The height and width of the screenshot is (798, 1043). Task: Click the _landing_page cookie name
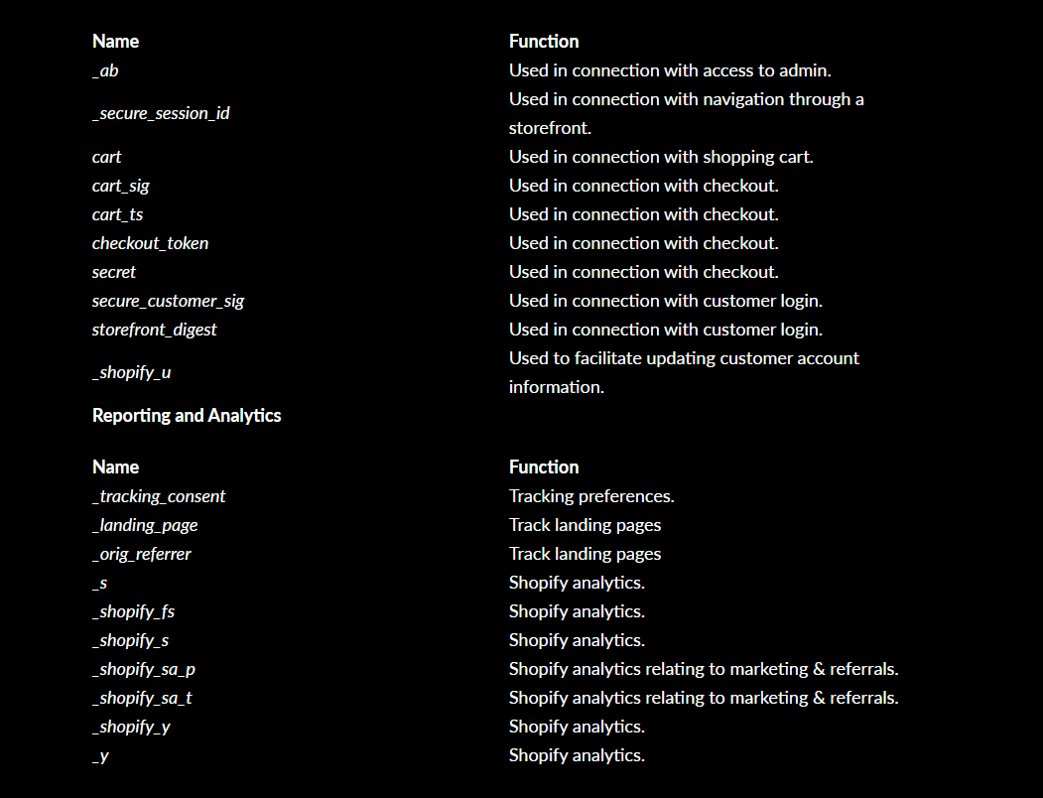pos(145,525)
